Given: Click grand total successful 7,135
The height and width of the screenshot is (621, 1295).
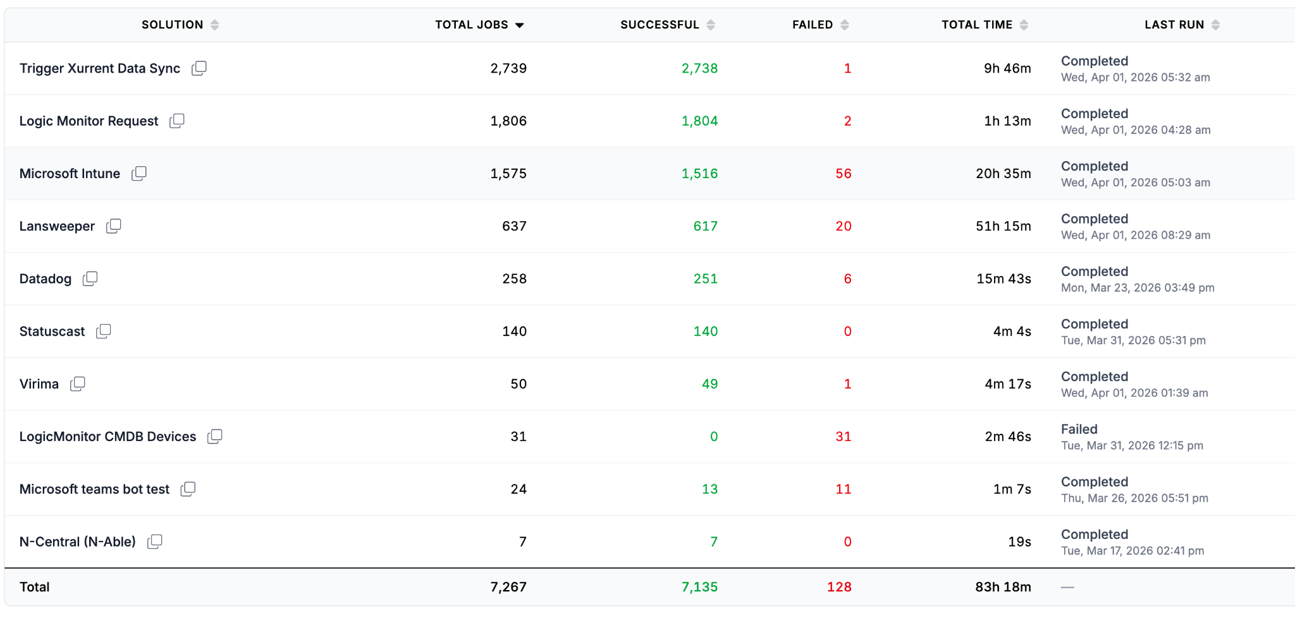Looking at the screenshot, I should [699, 587].
